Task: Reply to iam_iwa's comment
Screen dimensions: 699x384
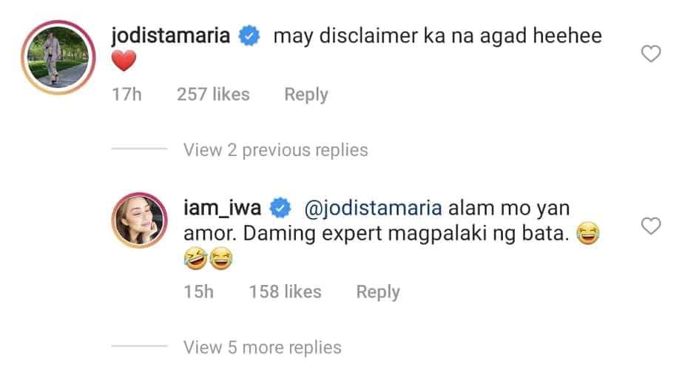Action: pos(377,292)
